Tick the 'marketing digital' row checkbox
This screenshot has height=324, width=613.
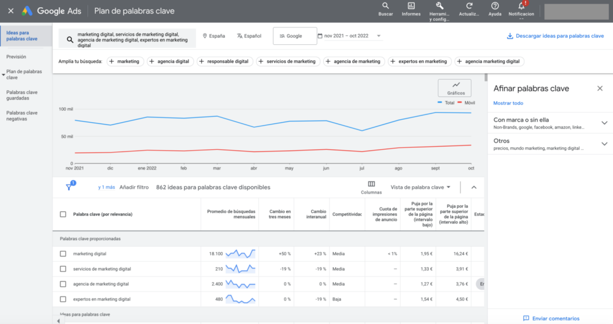(63, 254)
